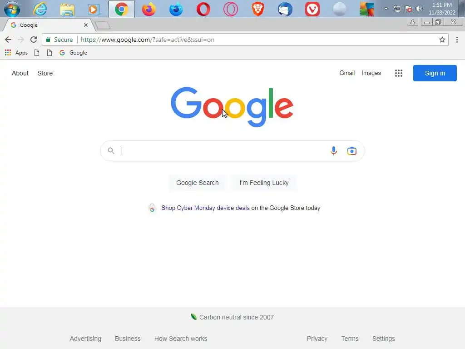Open the second blank page bookmark
Screen dimensions: 465x349
coord(49,53)
